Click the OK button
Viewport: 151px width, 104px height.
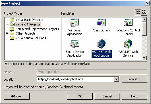click(80, 96)
